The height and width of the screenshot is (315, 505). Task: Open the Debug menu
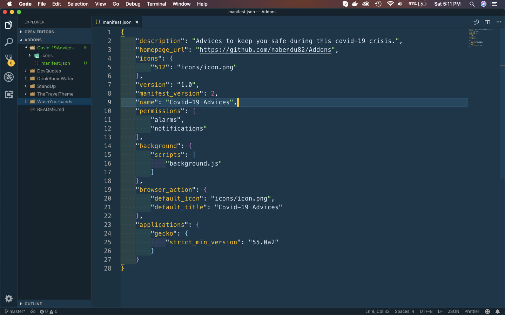(x=133, y=4)
